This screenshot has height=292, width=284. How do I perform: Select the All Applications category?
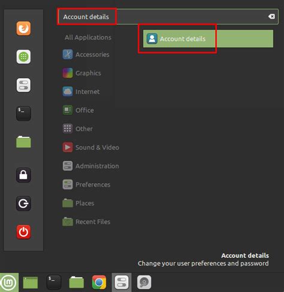point(88,37)
